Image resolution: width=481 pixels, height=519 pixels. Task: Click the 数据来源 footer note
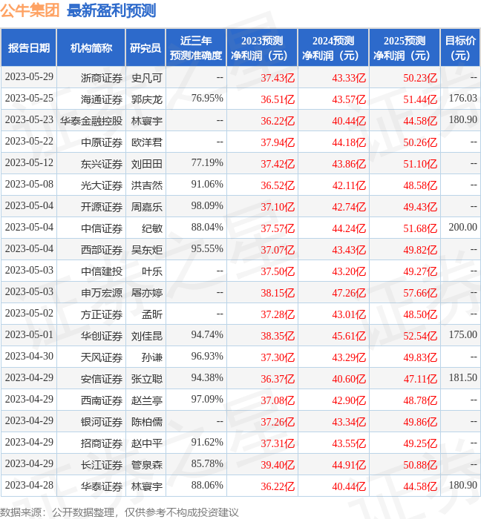120,512
